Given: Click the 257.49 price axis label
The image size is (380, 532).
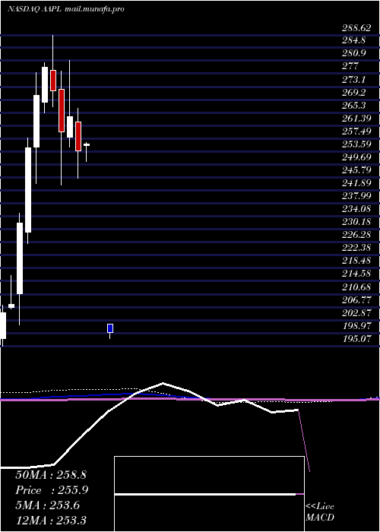Looking at the screenshot, I should (356, 131).
